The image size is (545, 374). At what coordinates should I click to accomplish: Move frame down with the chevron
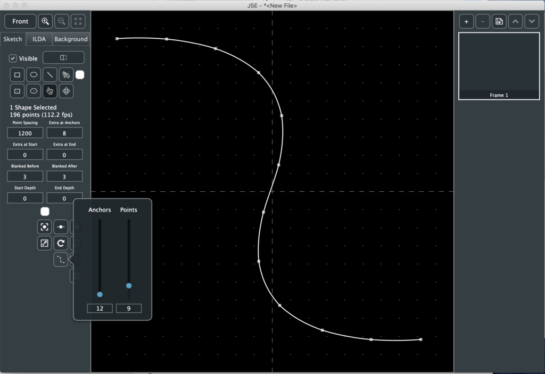(532, 21)
